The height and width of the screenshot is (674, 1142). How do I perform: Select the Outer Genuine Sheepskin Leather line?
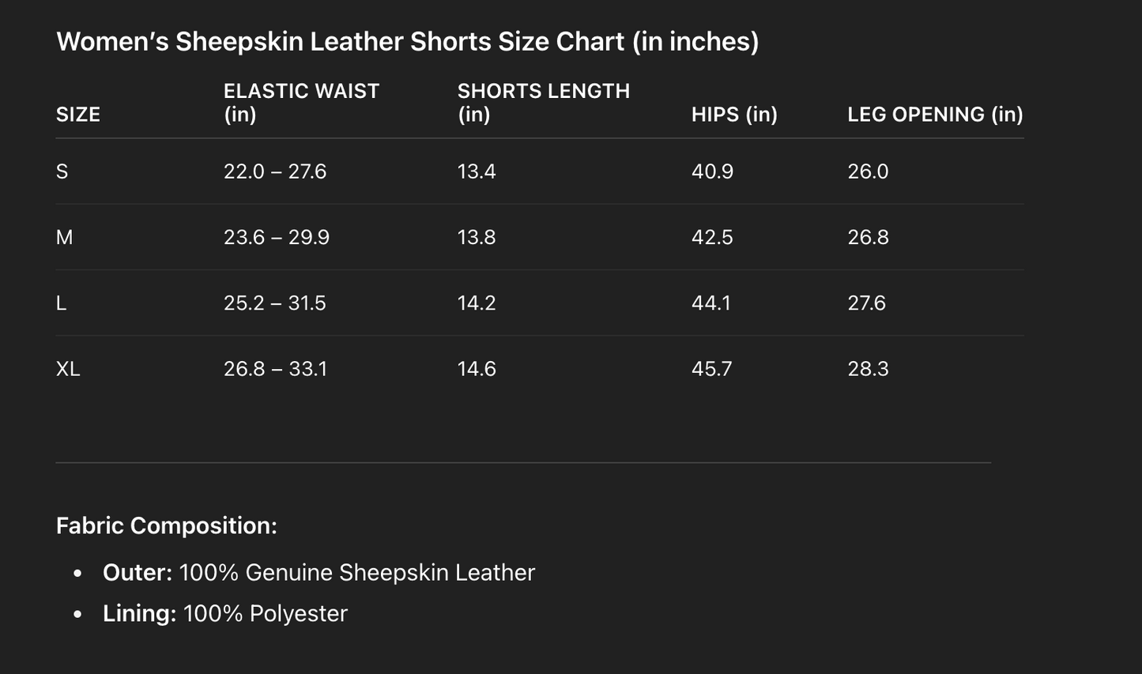tap(318, 573)
